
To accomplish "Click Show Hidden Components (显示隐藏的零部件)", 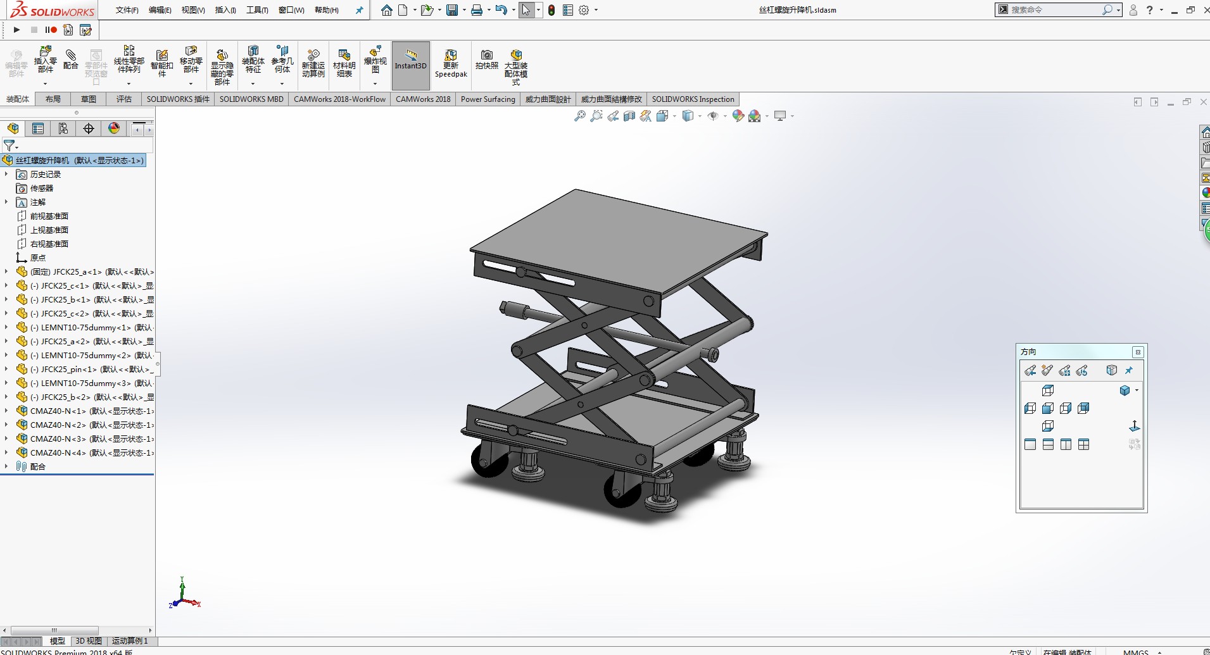I will tap(222, 66).
